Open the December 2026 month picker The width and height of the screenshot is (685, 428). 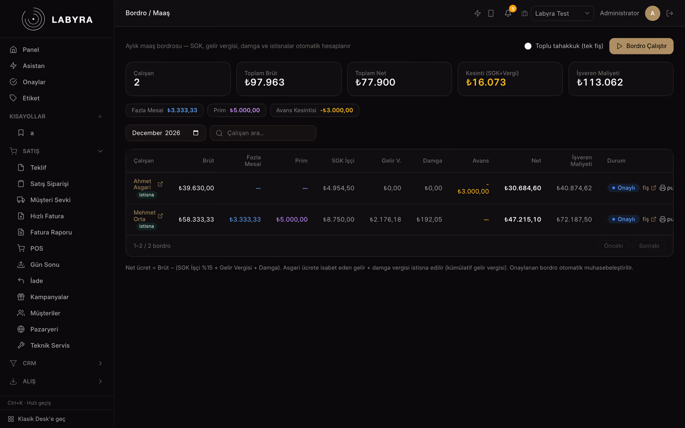click(x=166, y=133)
